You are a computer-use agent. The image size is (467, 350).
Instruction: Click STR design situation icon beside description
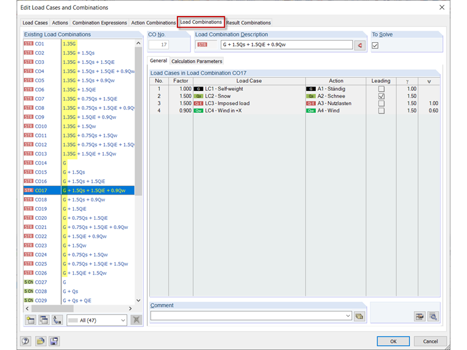point(202,45)
